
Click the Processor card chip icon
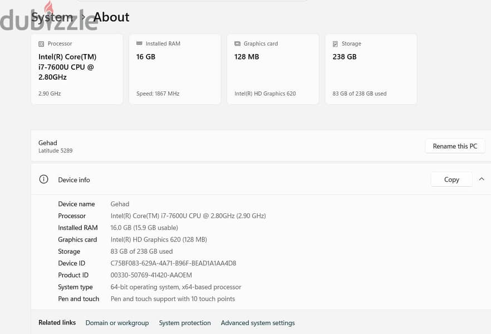pos(41,44)
